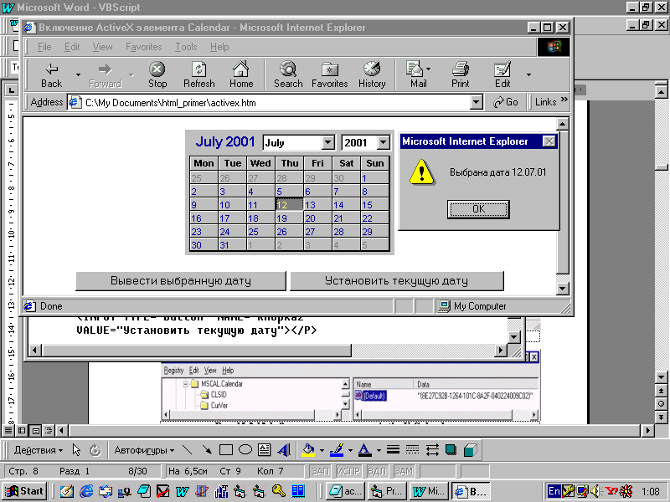Open the month dropdown showing July
Image resolution: width=670 pixels, height=502 pixels.
327,142
